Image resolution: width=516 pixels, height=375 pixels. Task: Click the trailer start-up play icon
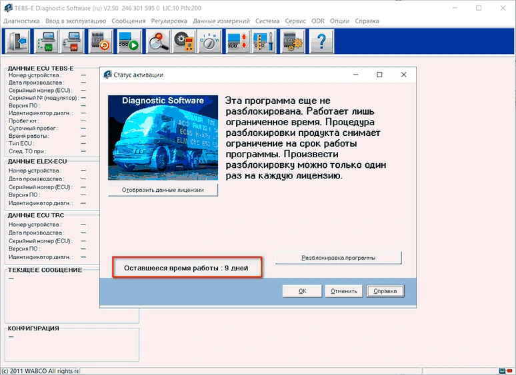tap(129, 41)
